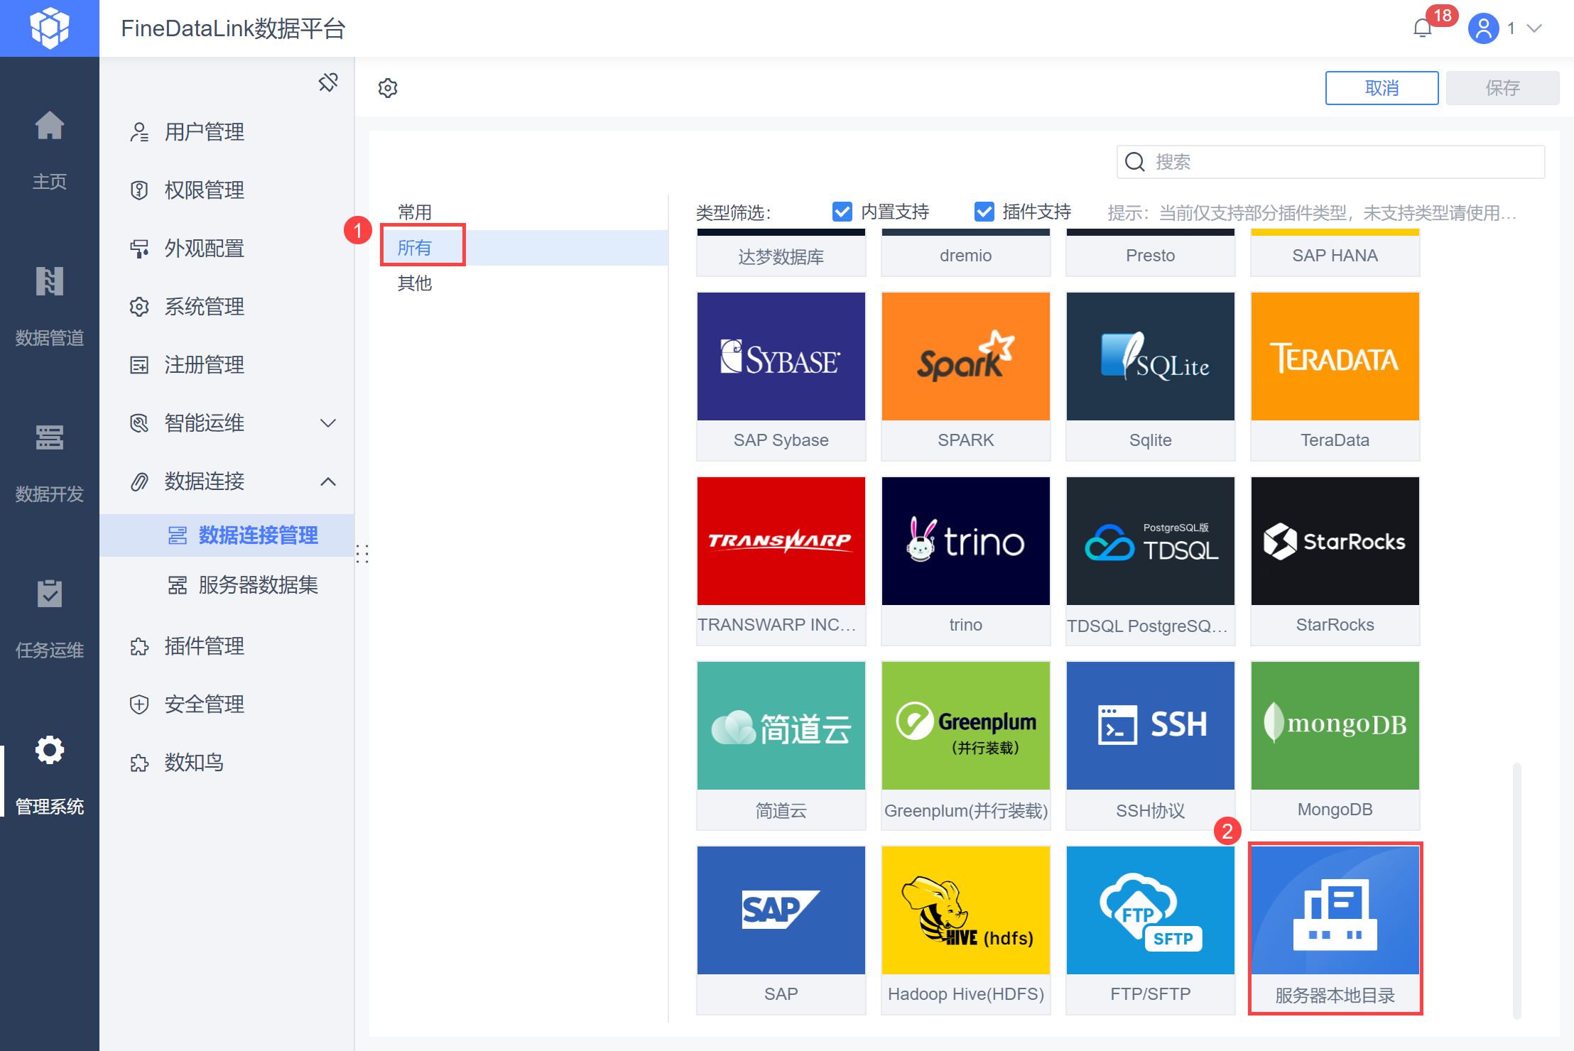Choose the MongoDB connection tile
The height and width of the screenshot is (1051, 1574).
1335,743
